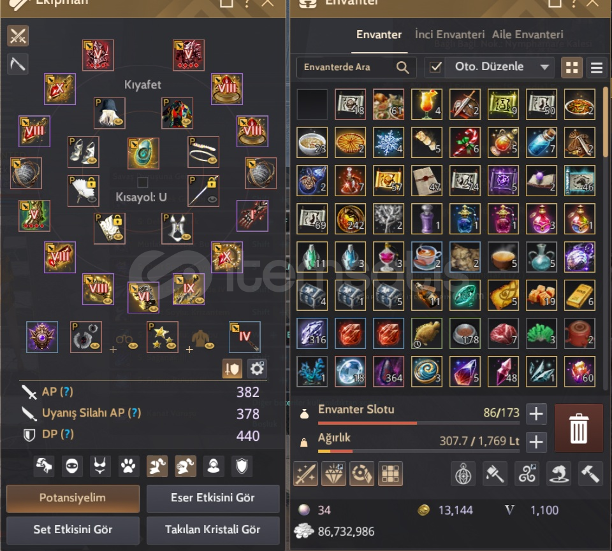This screenshot has height=551, width=612.
Task: Switch inventory to list view
Action: [x=597, y=68]
